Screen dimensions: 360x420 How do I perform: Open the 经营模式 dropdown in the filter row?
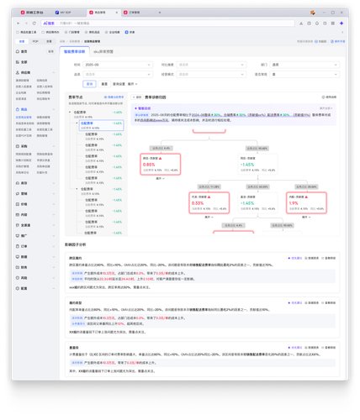point(211,74)
